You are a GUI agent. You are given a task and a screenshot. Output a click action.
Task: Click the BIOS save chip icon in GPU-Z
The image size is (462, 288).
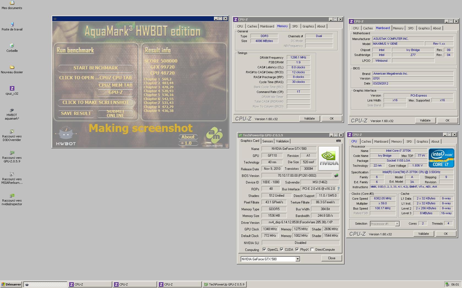tap(336, 176)
